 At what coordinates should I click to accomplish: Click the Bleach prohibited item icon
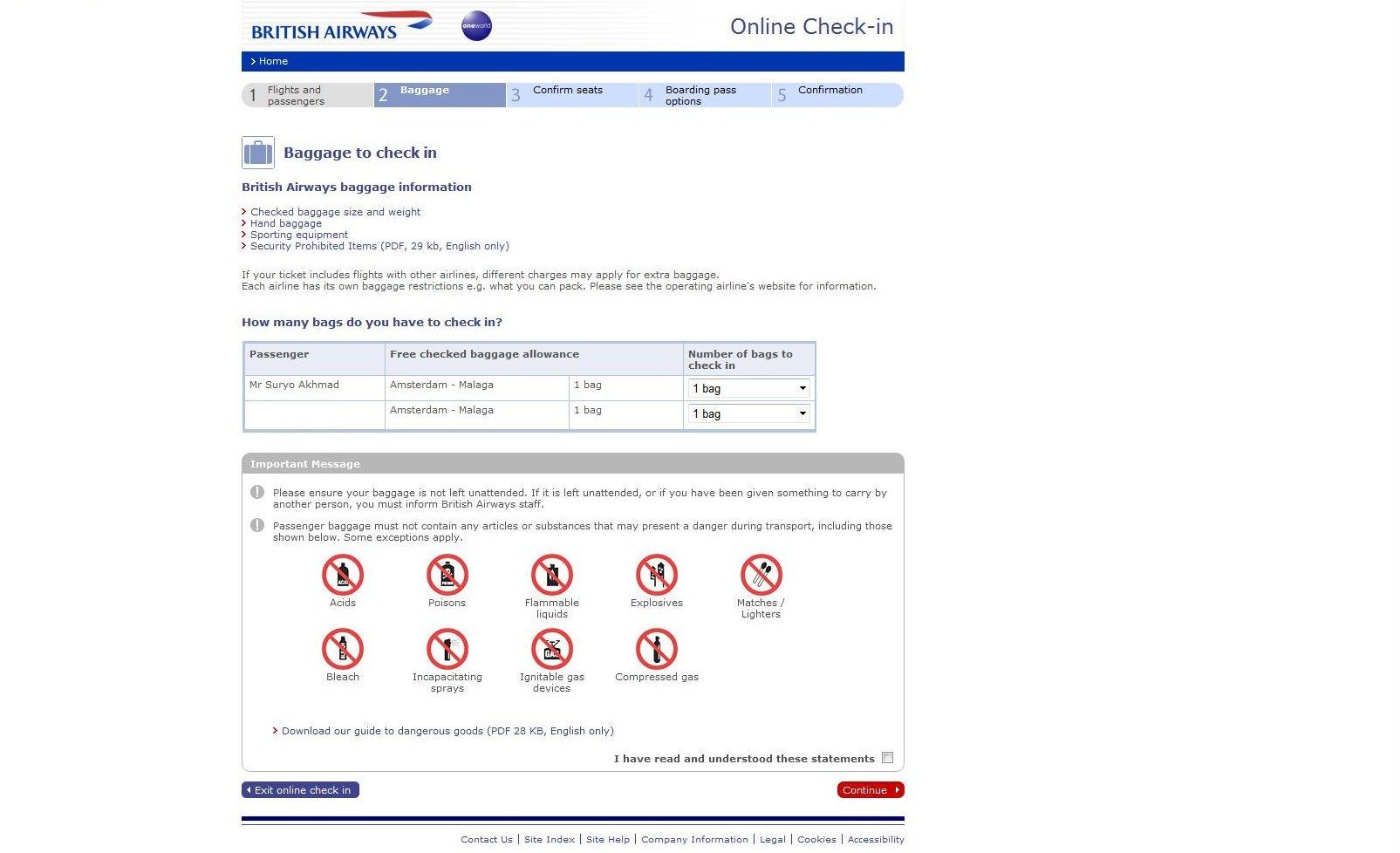(342, 650)
